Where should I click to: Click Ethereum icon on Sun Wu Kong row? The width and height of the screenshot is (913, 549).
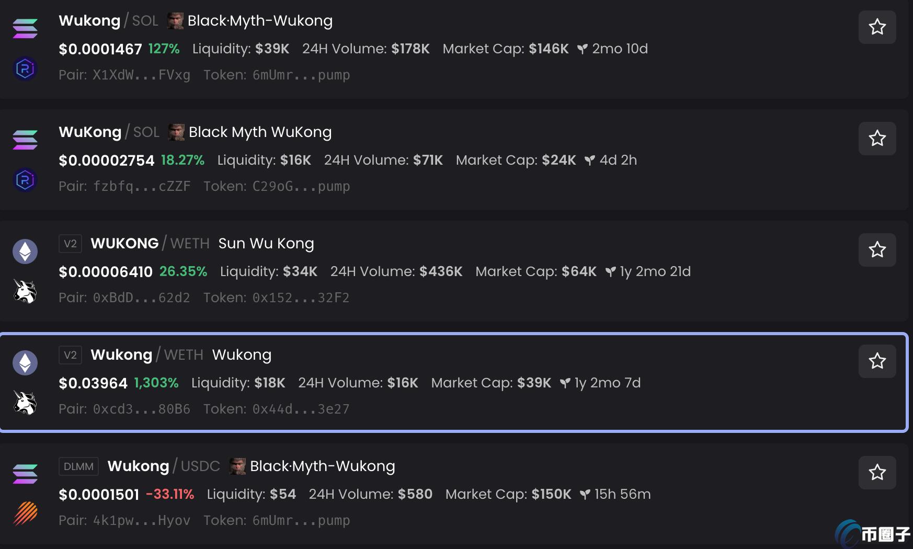point(25,251)
